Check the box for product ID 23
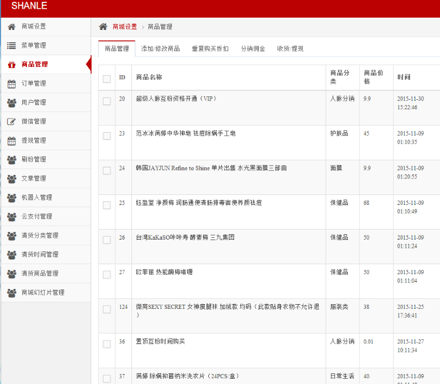 pyautogui.click(x=107, y=136)
